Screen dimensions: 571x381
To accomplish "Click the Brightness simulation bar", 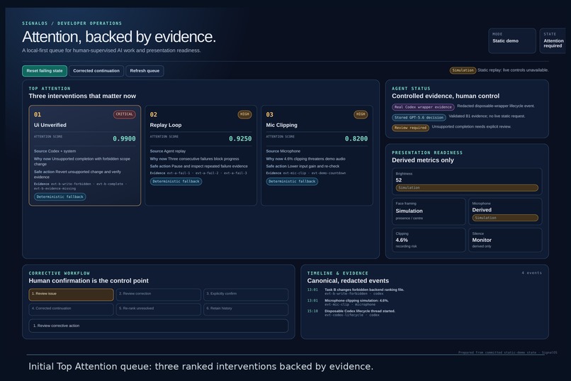I will click(x=467, y=188).
